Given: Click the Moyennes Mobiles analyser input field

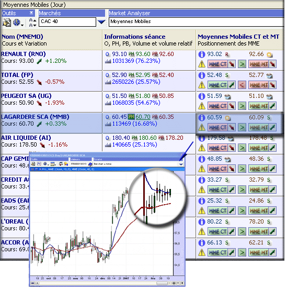Looking at the screenshot, I should point(196,22).
